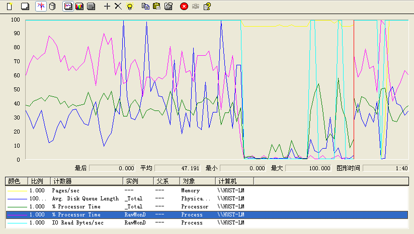Toggle the highlight lightbulb button

click(129, 6)
